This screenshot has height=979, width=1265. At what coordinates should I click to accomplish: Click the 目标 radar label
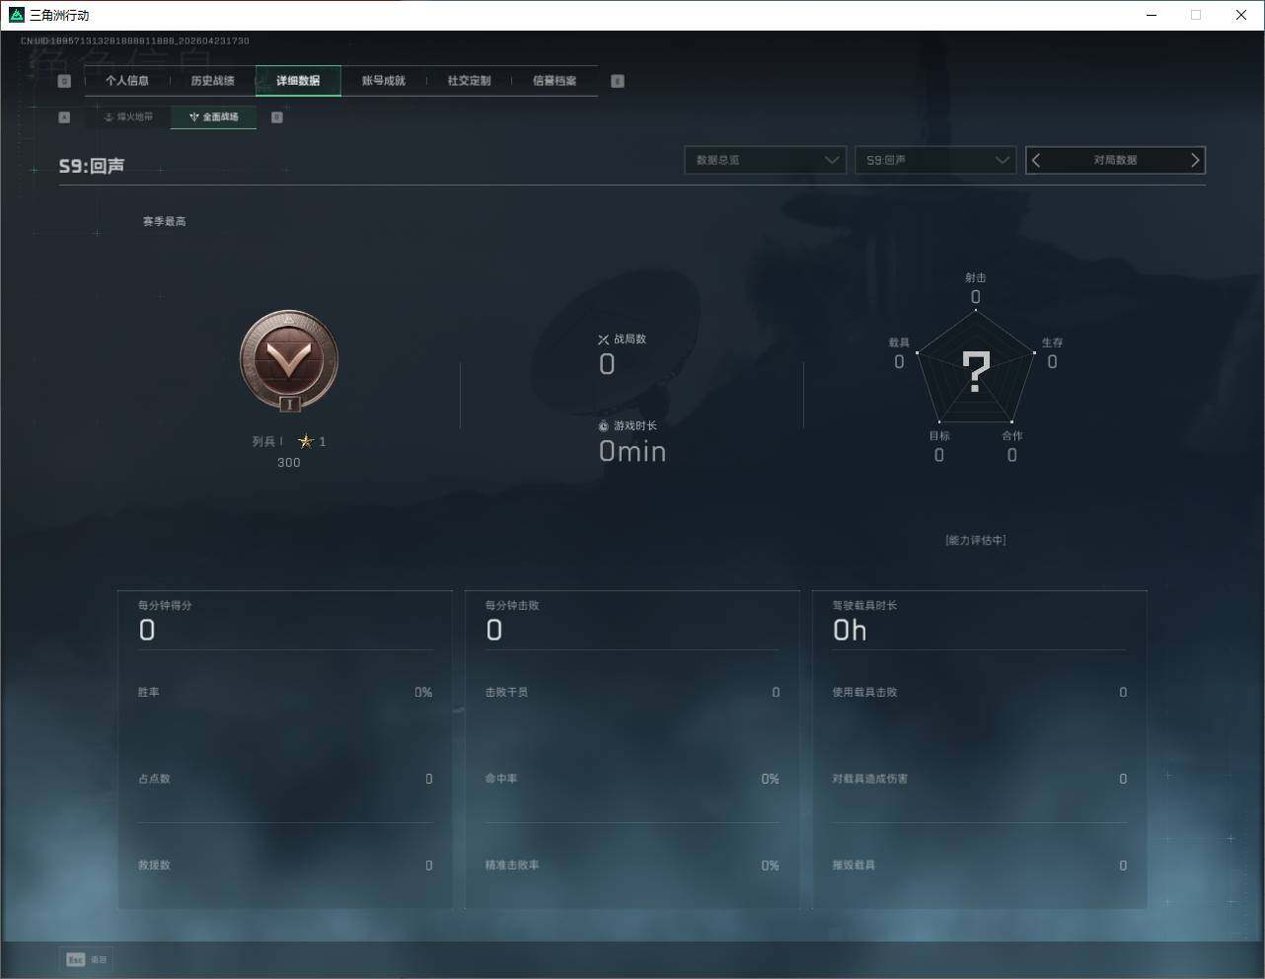(939, 436)
